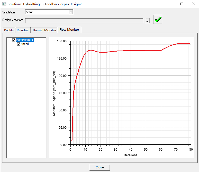The height and width of the screenshot is (172, 199).
Task: Go to the Themal Monitor tab
Action: pos(44,30)
